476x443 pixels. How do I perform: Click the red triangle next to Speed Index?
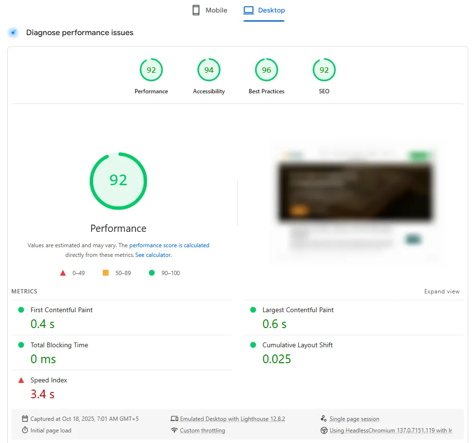[x=21, y=380]
